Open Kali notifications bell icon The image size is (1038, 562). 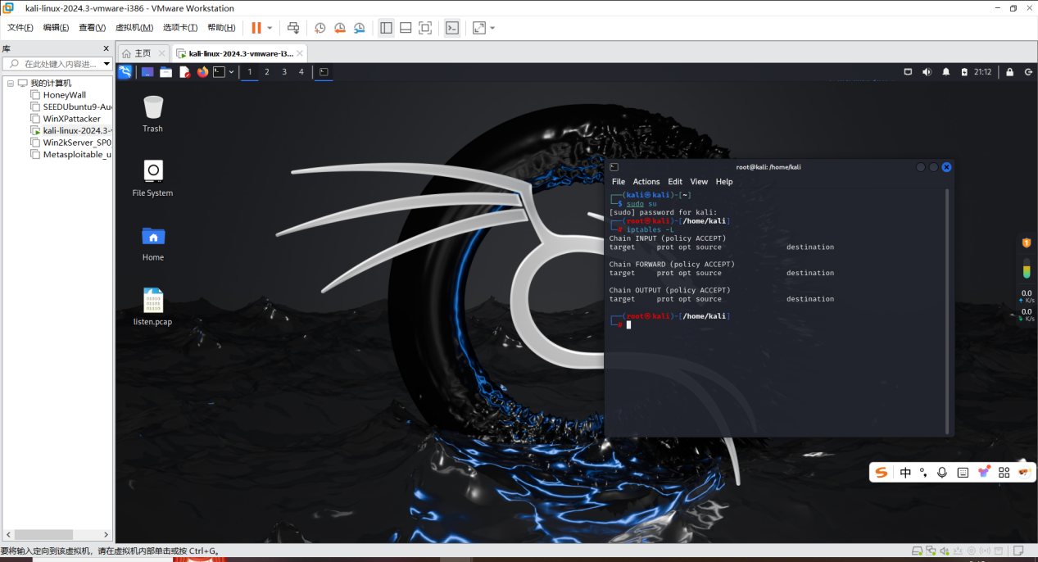click(946, 72)
